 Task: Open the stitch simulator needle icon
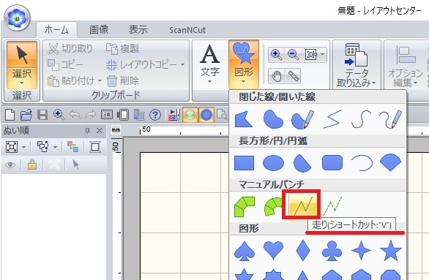174,115
